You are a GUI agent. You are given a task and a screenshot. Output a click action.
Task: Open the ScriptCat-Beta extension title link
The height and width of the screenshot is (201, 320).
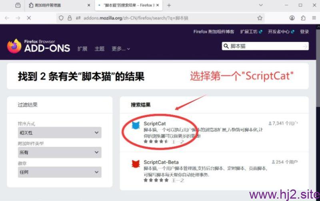pos(161,162)
